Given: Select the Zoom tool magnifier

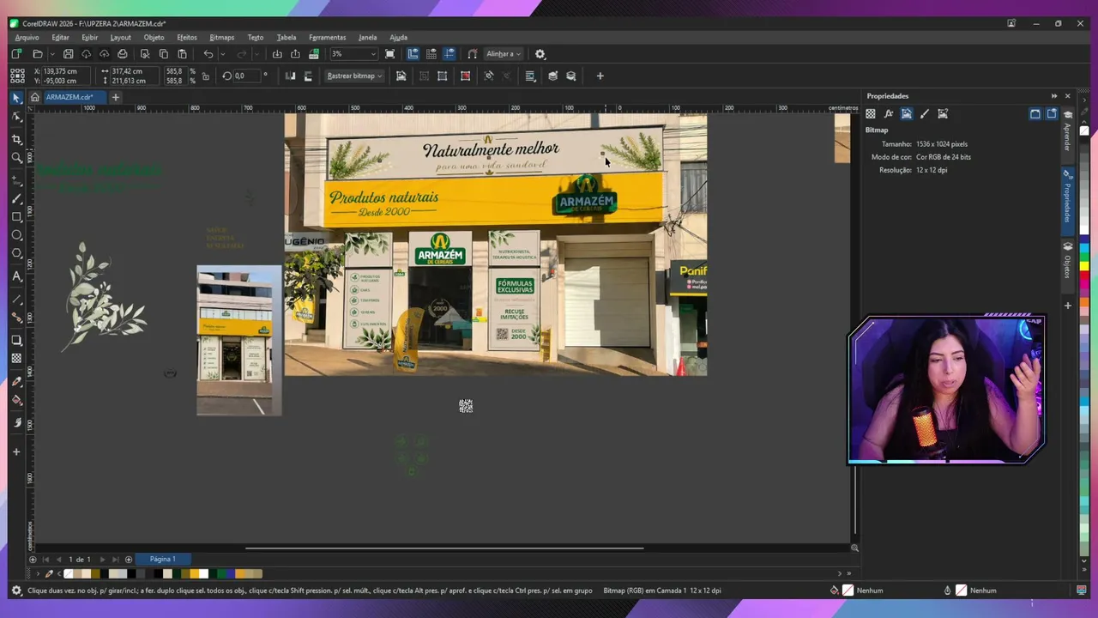Looking at the screenshot, I should tap(16, 158).
